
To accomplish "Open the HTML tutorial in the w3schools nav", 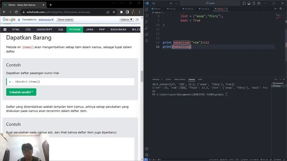I will tap(16, 30).
